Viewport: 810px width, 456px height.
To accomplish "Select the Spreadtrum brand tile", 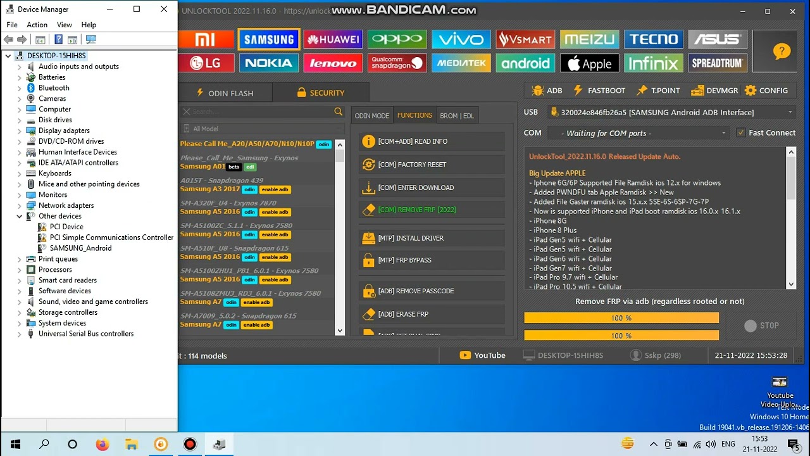I will (718, 63).
